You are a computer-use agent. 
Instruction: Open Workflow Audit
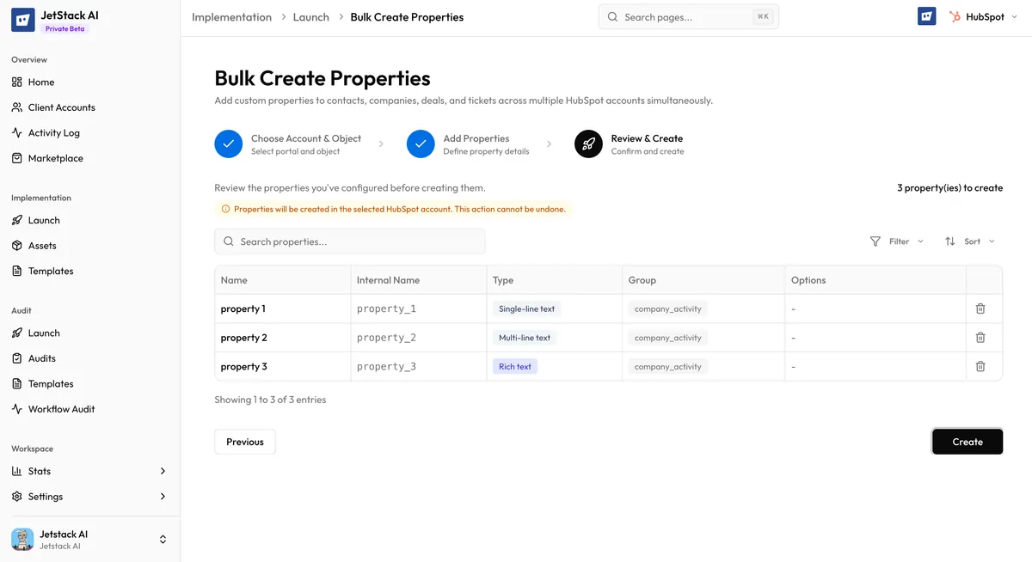pyautogui.click(x=60, y=409)
